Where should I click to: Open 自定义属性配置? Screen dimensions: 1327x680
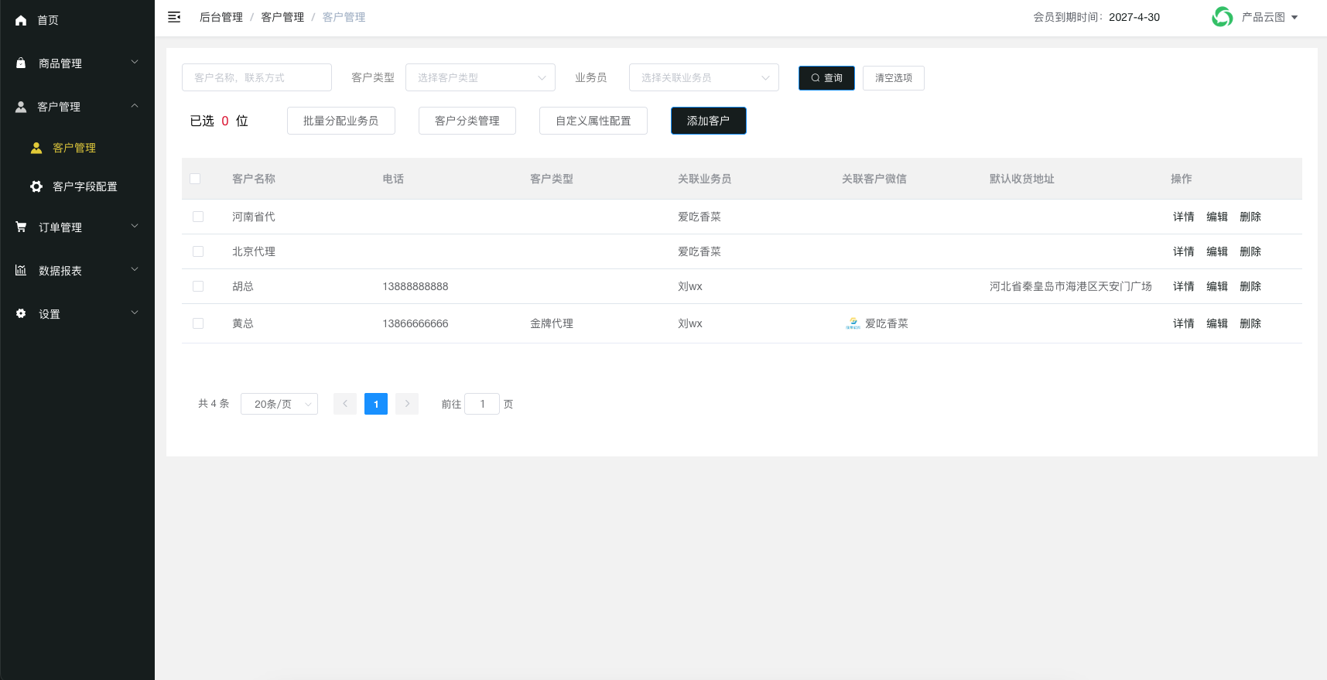click(593, 121)
